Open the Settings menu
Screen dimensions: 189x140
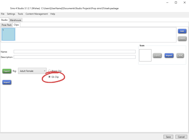tap(11, 14)
